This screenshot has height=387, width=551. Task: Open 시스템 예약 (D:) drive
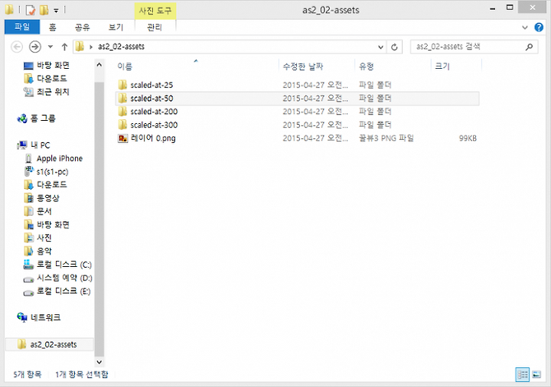coord(64,278)
